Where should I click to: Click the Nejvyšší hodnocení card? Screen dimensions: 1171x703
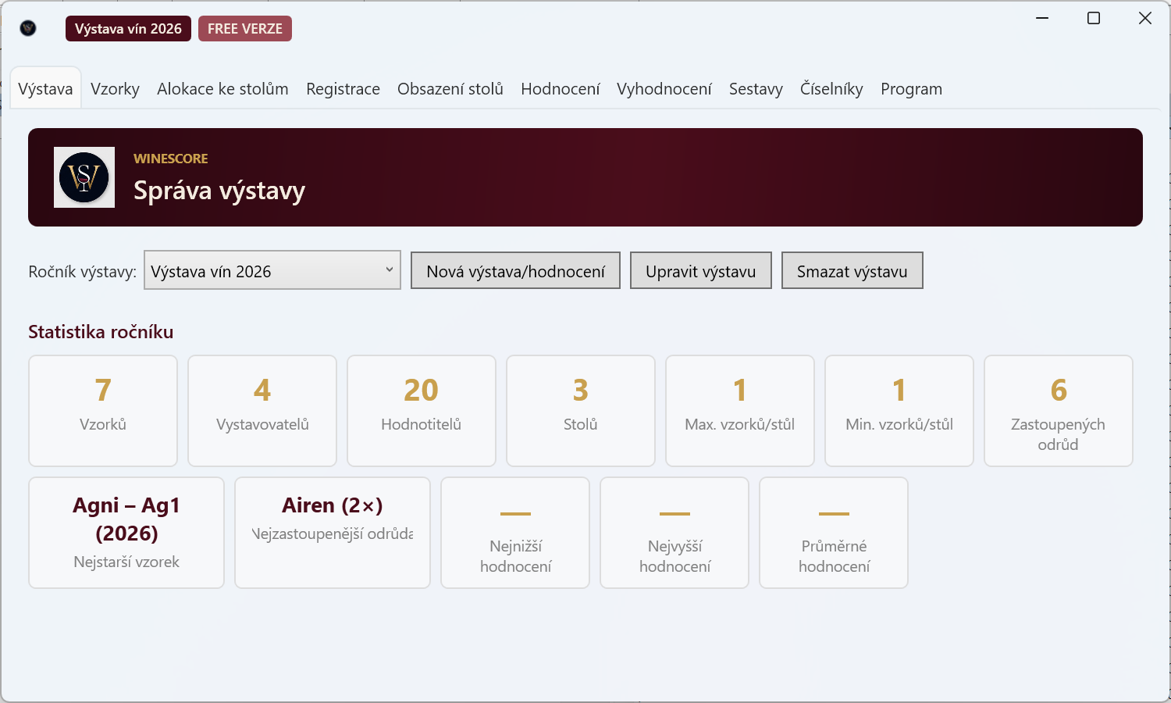point(674,533)
